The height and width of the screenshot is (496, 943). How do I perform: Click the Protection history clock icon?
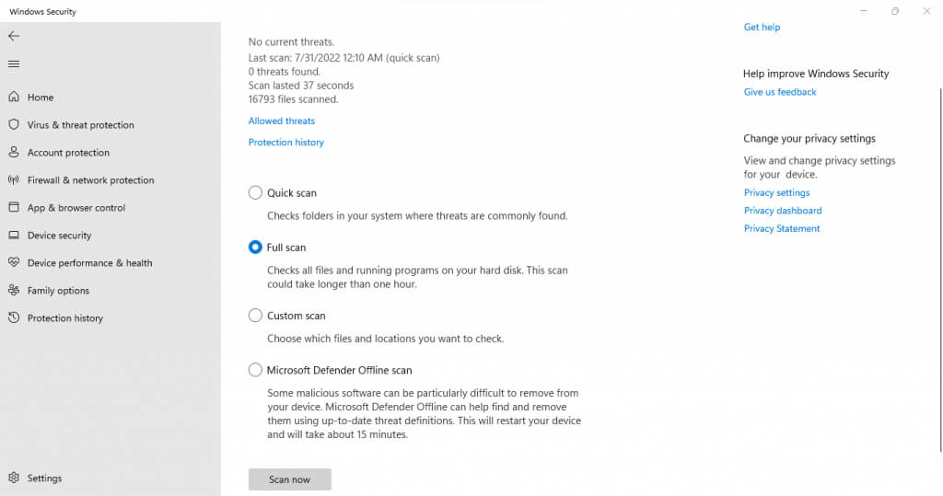(14, 318)
